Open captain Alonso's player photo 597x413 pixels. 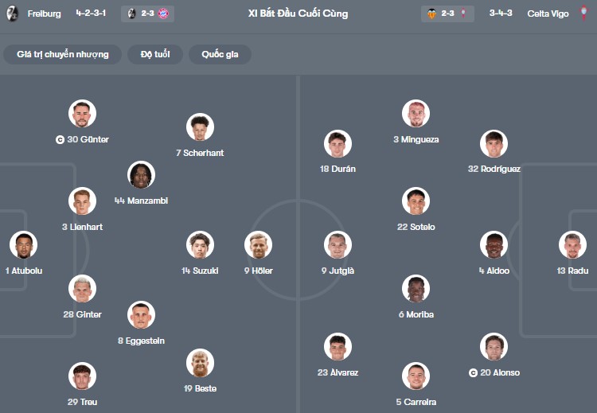click(494, 347)
